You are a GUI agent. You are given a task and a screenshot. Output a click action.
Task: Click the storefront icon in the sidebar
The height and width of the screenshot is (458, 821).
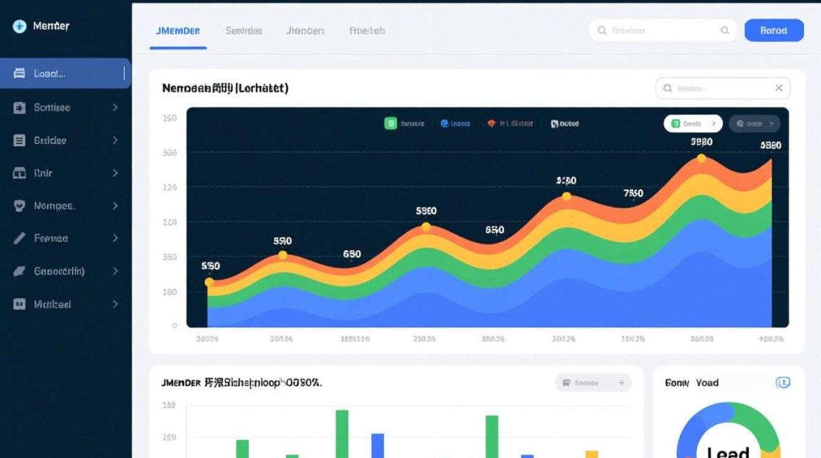[x=20, y=173]
